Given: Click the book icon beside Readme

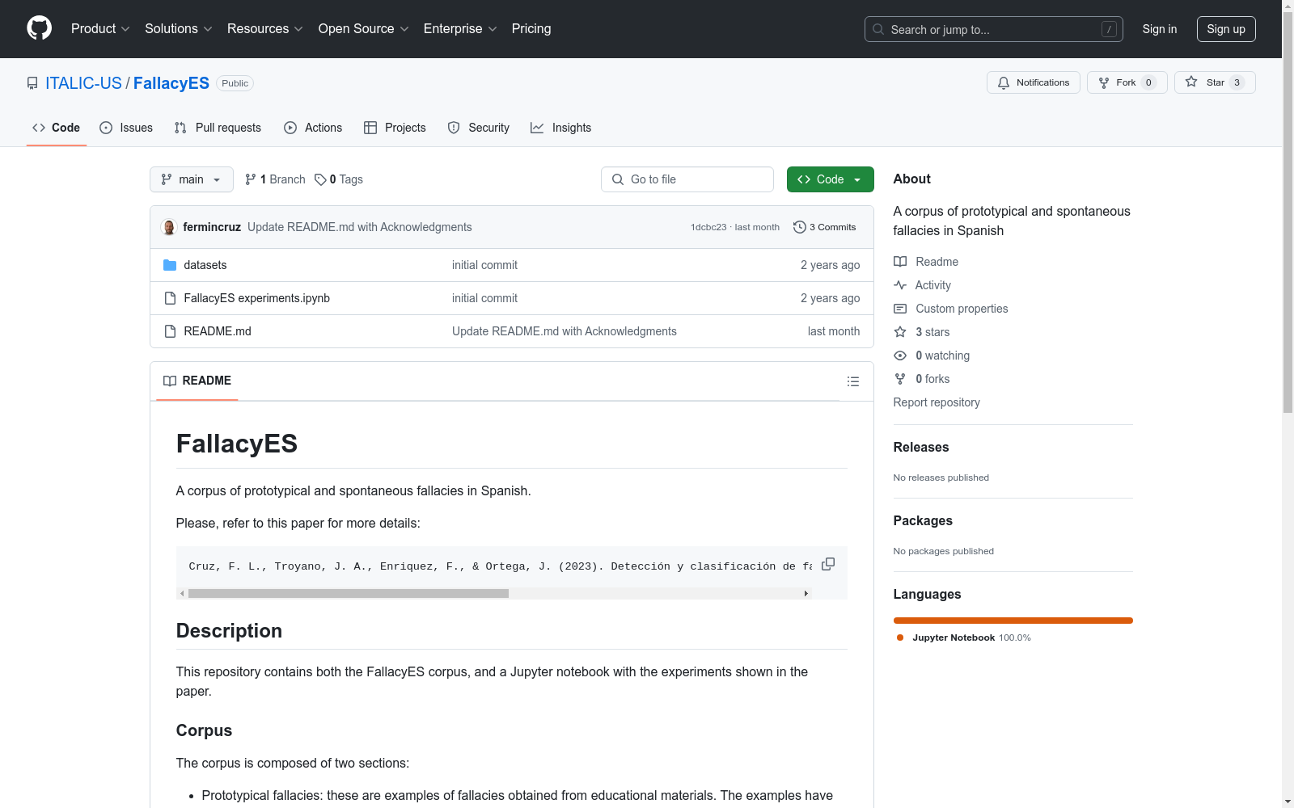Looking at the screenshot, I should [x=900, y=262].
